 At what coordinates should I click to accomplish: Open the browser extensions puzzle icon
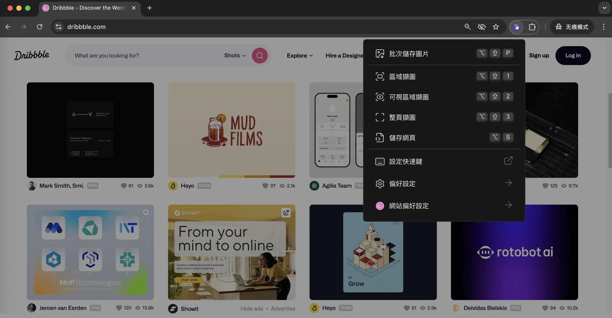click(x=532, y=27)
